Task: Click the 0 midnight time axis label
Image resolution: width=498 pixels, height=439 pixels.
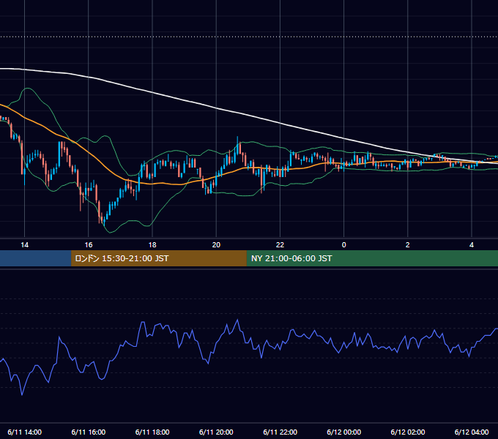Action: [343, 245]
